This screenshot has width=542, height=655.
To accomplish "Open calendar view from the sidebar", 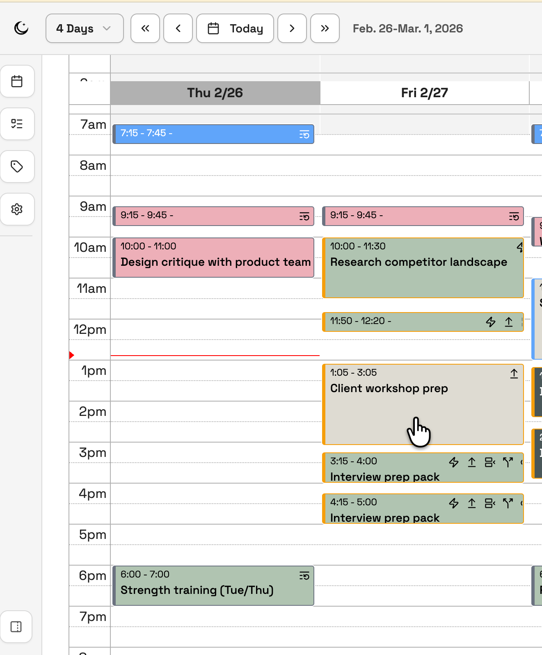I will coord(17,81).
